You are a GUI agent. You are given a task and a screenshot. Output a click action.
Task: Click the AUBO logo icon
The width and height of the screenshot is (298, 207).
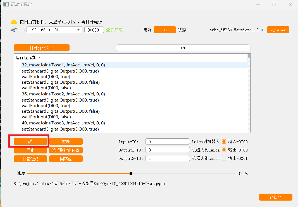pos(18,30)
